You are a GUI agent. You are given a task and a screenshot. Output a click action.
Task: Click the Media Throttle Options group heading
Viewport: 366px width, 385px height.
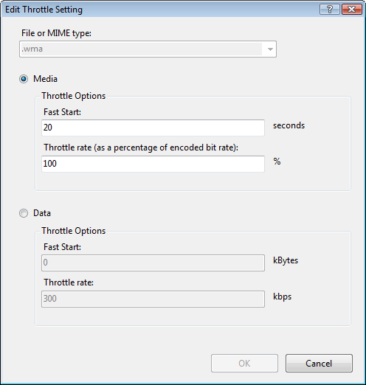tap(73, 96)
